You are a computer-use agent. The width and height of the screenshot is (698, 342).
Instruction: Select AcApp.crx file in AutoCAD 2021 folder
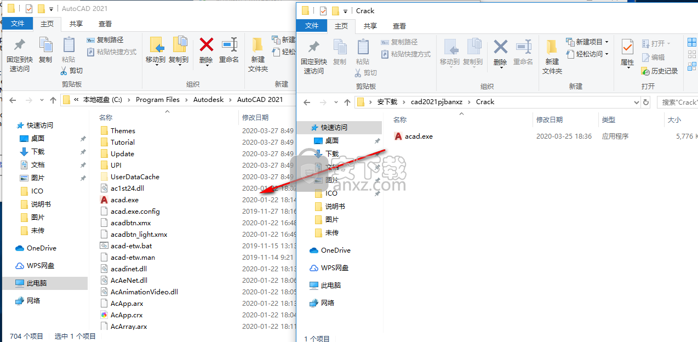[x=122, y=315]
